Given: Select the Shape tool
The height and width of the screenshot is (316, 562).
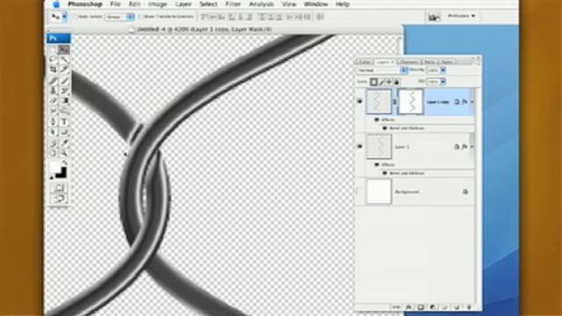Looking at the screenshot, I should [x=64, y=133].
